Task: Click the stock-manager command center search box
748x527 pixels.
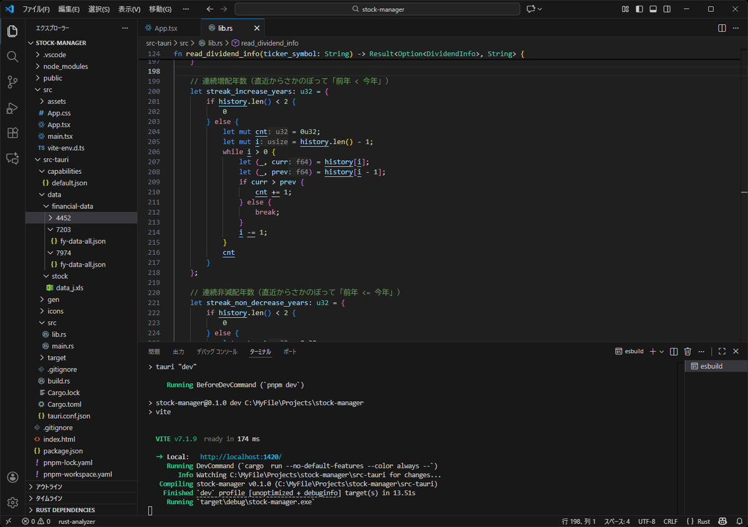Action: (377, 9)
